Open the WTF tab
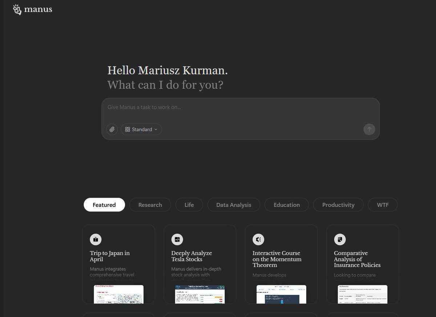The image size is (436, 317). (383, 205)
